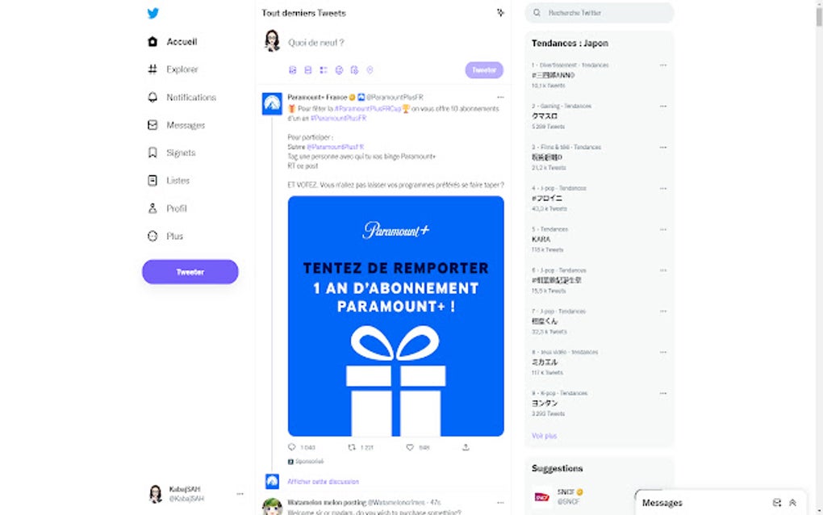Viewport: 823px width, 515px height.
Task: Toggle the latest tweets sparkle icon
Action: click(500, 13)
